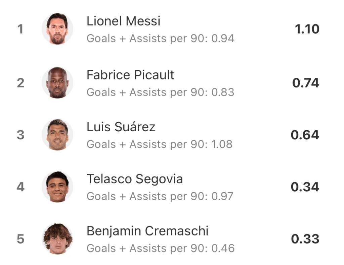
Task: Select the rank 5 number
Action: tap(20, 239)
